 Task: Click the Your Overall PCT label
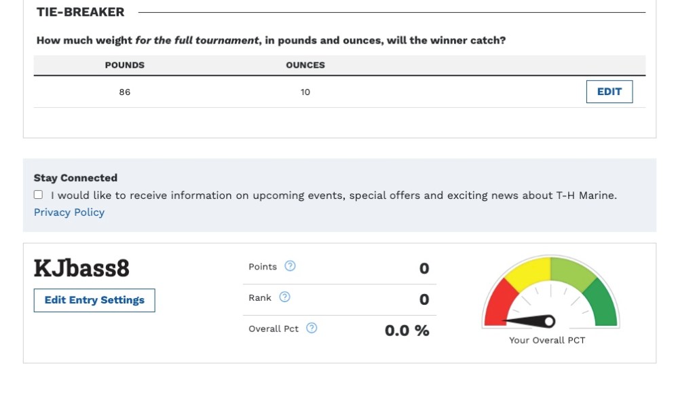pyautogui.click(x=547, y=340)
